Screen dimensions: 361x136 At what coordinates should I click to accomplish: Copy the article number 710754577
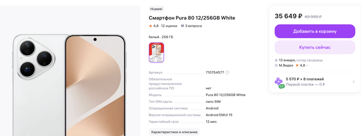227,72
